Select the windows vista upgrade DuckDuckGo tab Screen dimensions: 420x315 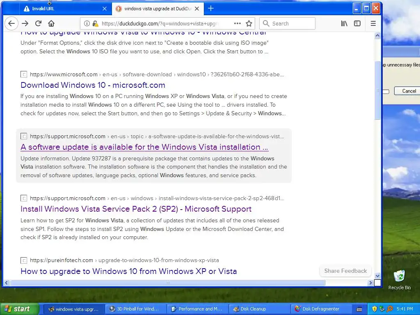(158, 9)
